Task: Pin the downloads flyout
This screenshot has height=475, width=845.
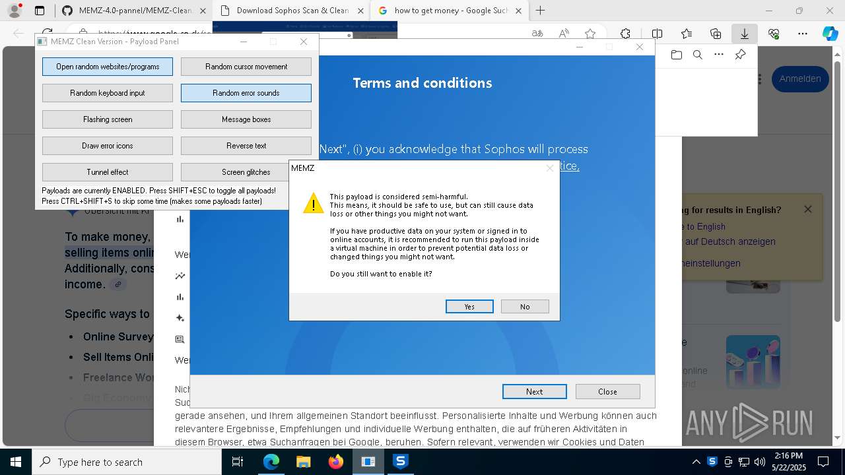Action: (x=740, y=55)
